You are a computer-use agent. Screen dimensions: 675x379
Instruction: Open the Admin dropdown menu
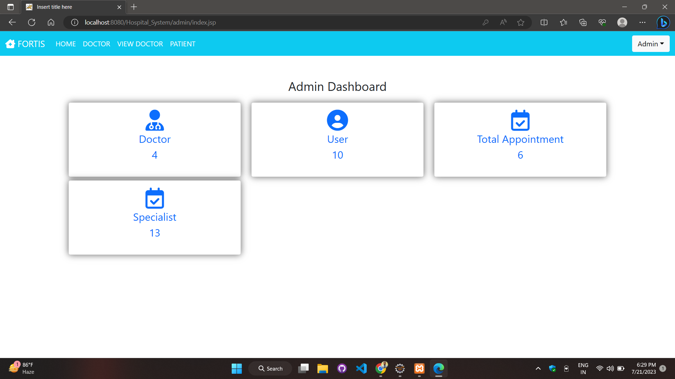pos(650,44)
